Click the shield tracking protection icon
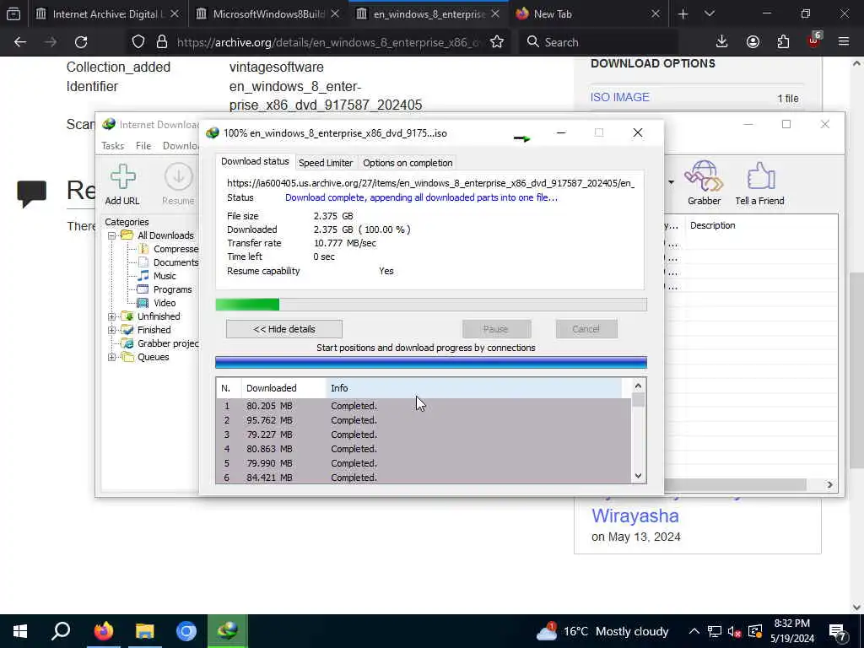The width and height of the screenshot is (864, 648). (138, 42)
